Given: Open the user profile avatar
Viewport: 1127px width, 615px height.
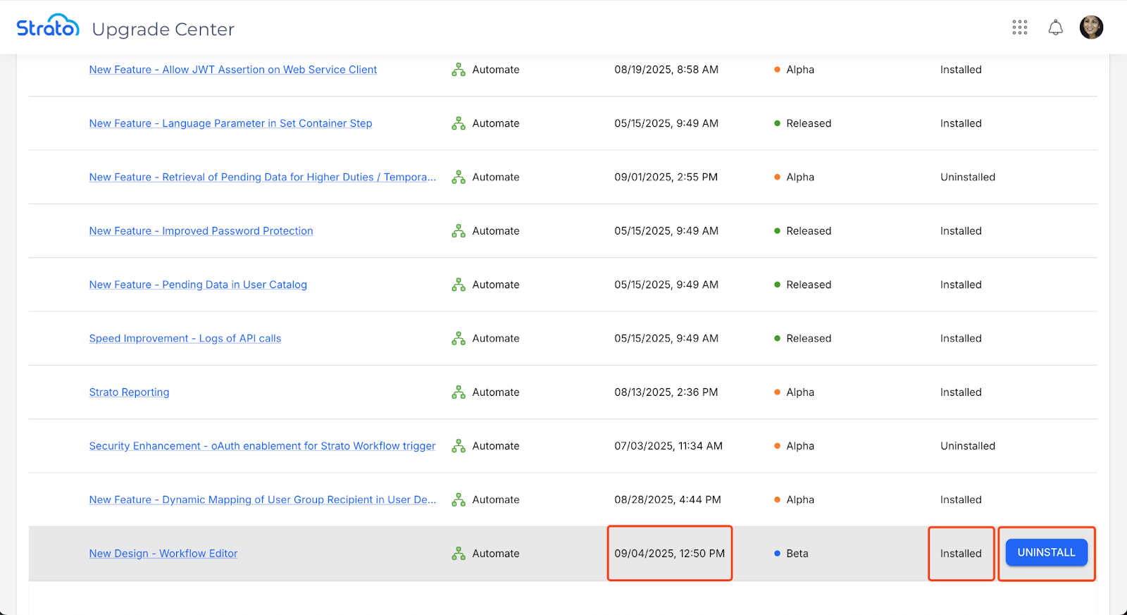Looking at the screenshot, I should tap(1091, 27).
